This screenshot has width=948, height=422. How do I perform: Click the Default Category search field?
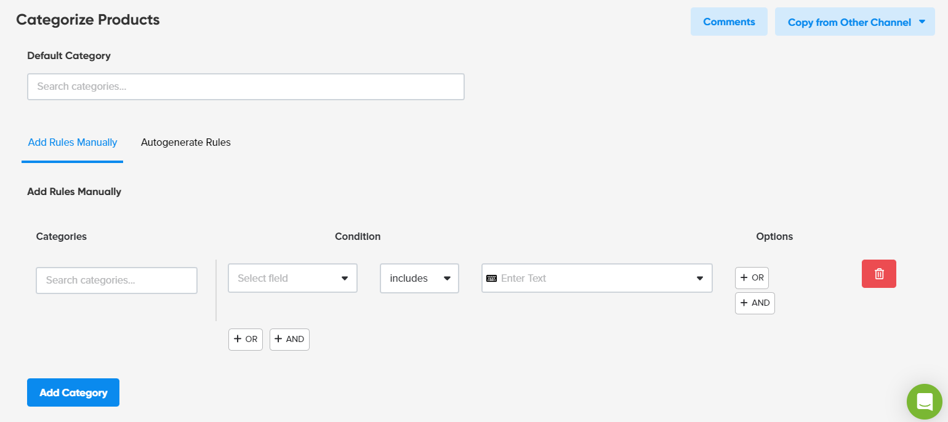pos(246,86)
